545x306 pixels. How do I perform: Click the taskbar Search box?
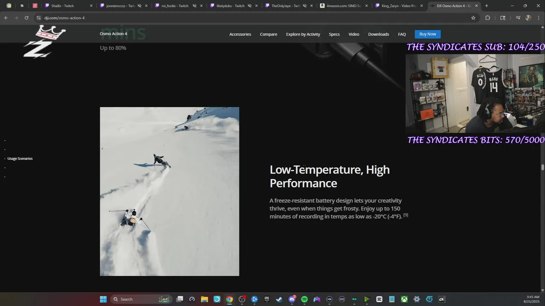tap(142, 299)
